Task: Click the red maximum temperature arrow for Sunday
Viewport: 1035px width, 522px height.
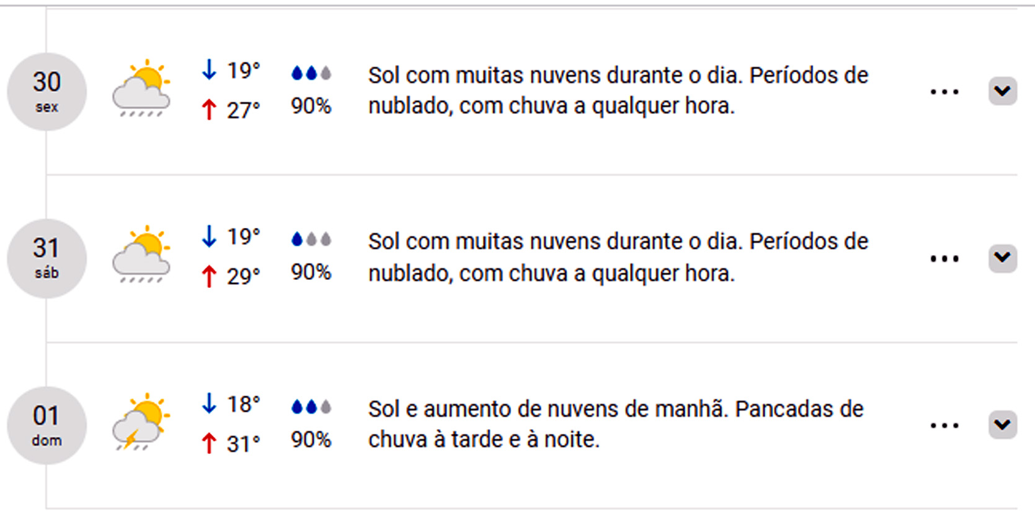Action: point(209,443)
